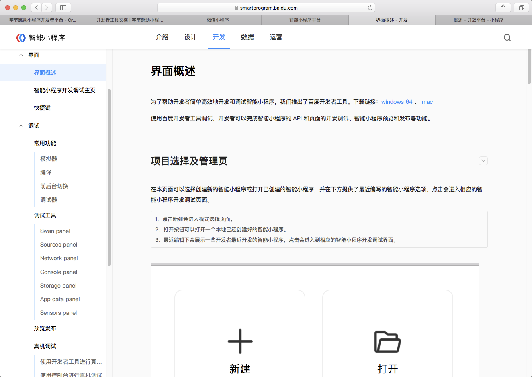Go to 编译 in the sidebar

46,172
